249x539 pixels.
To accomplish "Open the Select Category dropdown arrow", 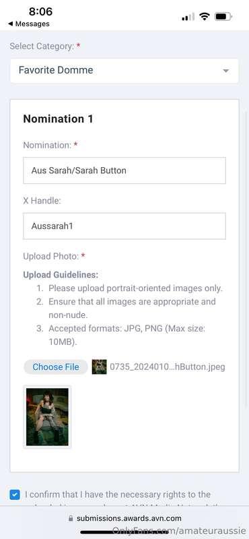I will tap(225, 71).
